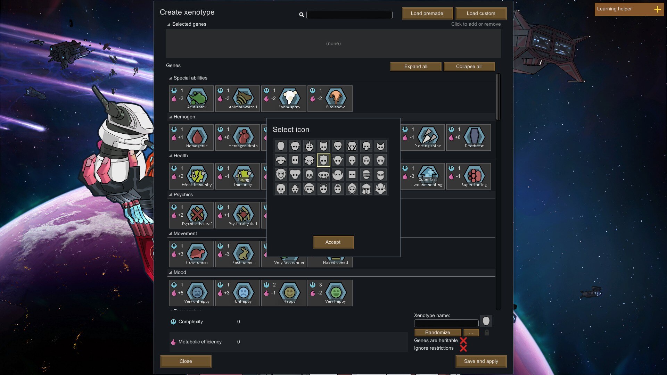This screenshot has width=667, height=375.
Task: Select the Superclotting gene
Action: point(469,176)
